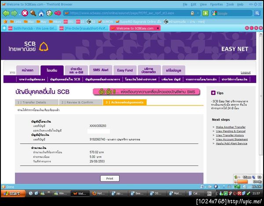The image size is (264, 206).
Task: Click View Account Statement link
Action: [232, 139]
